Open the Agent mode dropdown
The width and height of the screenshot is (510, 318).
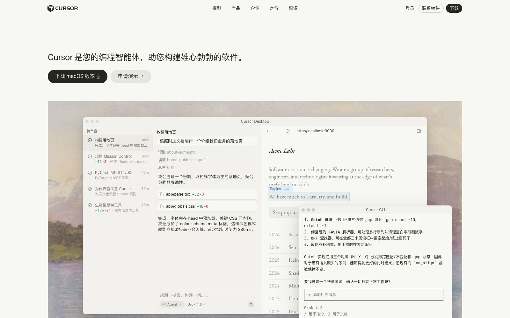point(172,304)
